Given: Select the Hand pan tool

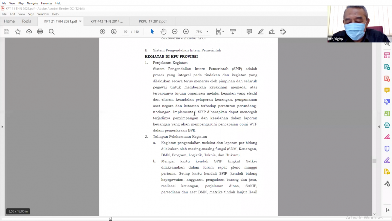Looking at the screenshot, I should [x=164, y=32].
